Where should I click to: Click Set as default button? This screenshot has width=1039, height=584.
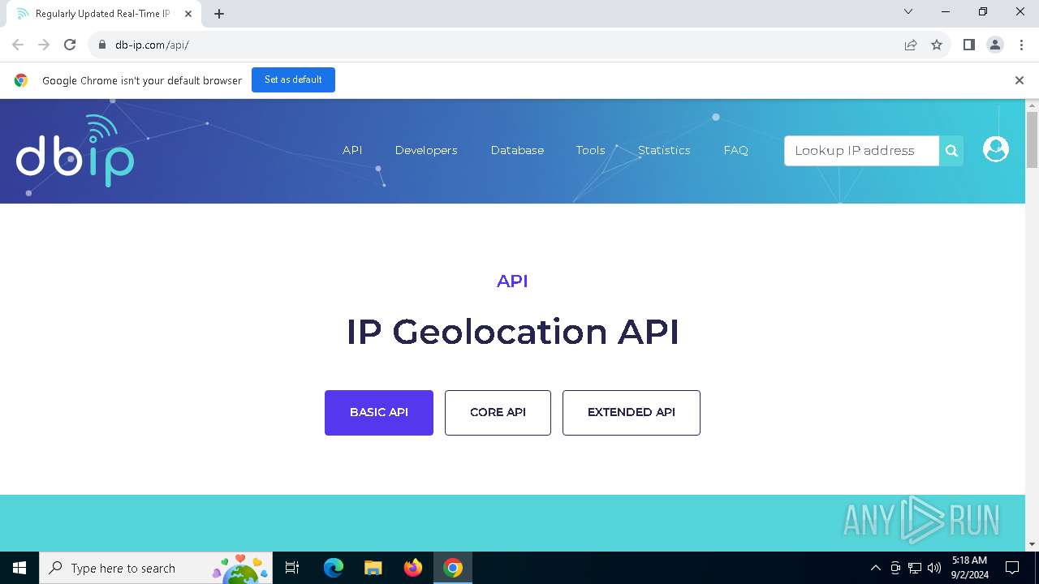(293, 80)
